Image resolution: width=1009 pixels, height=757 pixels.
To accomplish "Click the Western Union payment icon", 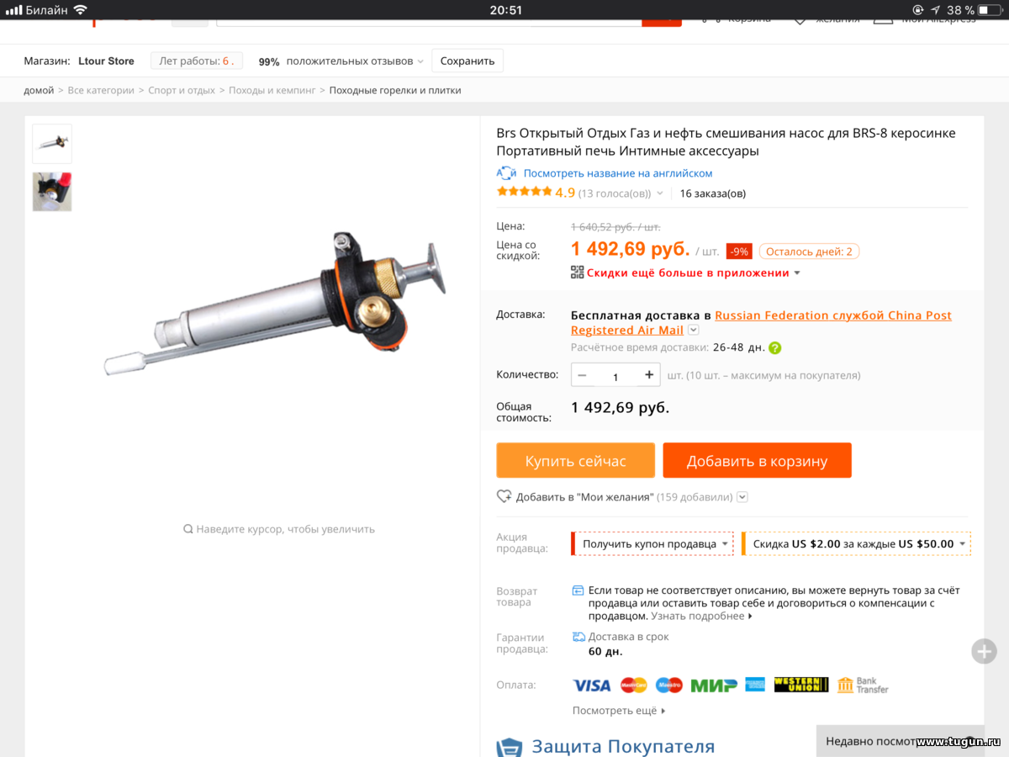I will [801, 686].
